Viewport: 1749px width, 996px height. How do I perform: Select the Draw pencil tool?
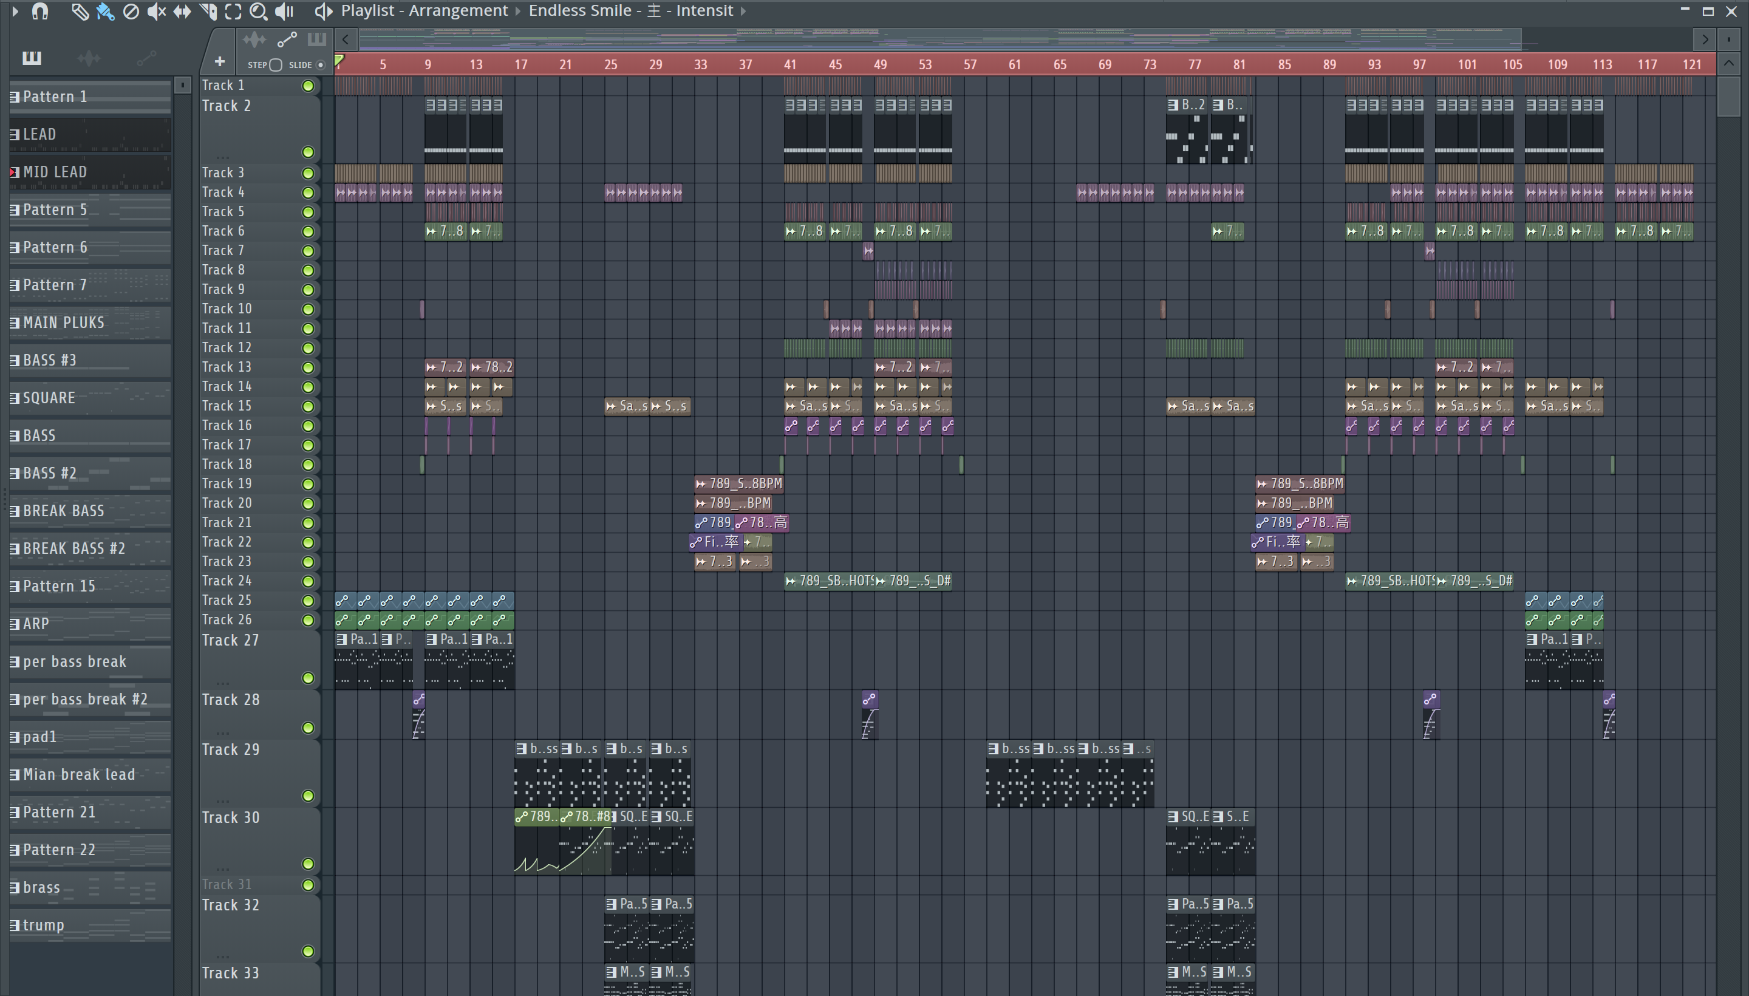click(80, 11)
